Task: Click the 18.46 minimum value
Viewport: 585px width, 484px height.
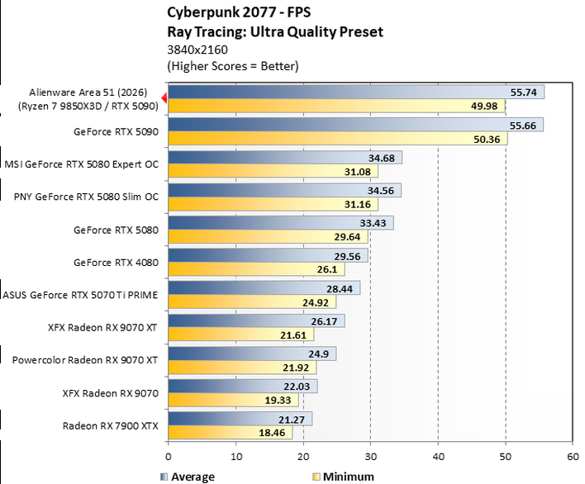Action: tap(272, 433)
